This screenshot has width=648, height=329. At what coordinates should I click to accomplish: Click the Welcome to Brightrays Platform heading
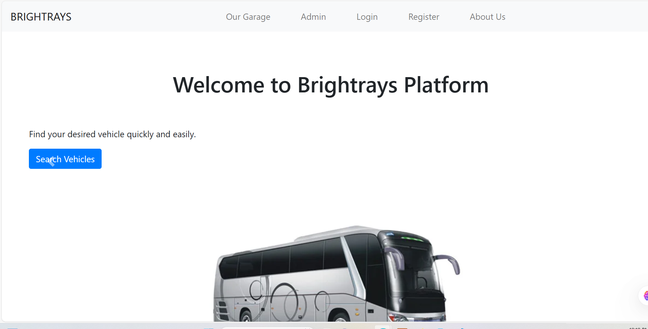[x=331, y=85]
